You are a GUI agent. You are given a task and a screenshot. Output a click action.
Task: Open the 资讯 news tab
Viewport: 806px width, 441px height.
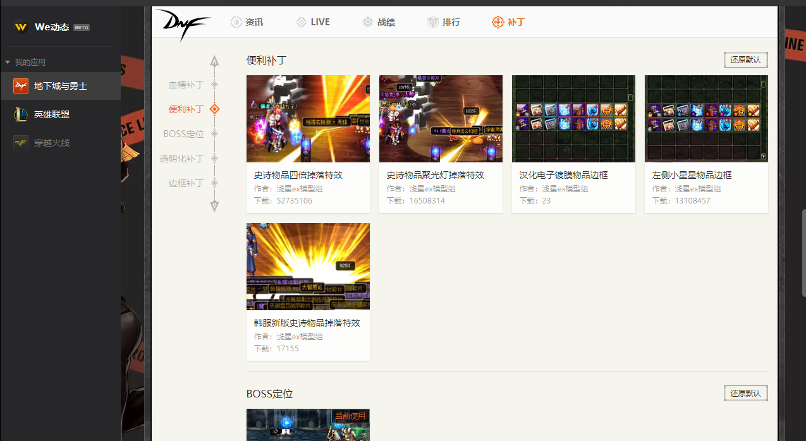[247, 22]
